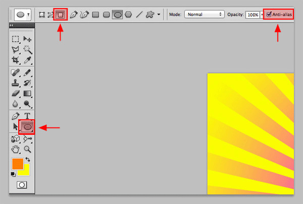303x204 pixels.
Task: Choose the Clone Stamp tool
Action: [x=16, y=83]
